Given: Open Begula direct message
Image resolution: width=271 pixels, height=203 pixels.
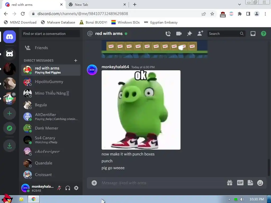Looking at the screenshot, I should 51,105.
